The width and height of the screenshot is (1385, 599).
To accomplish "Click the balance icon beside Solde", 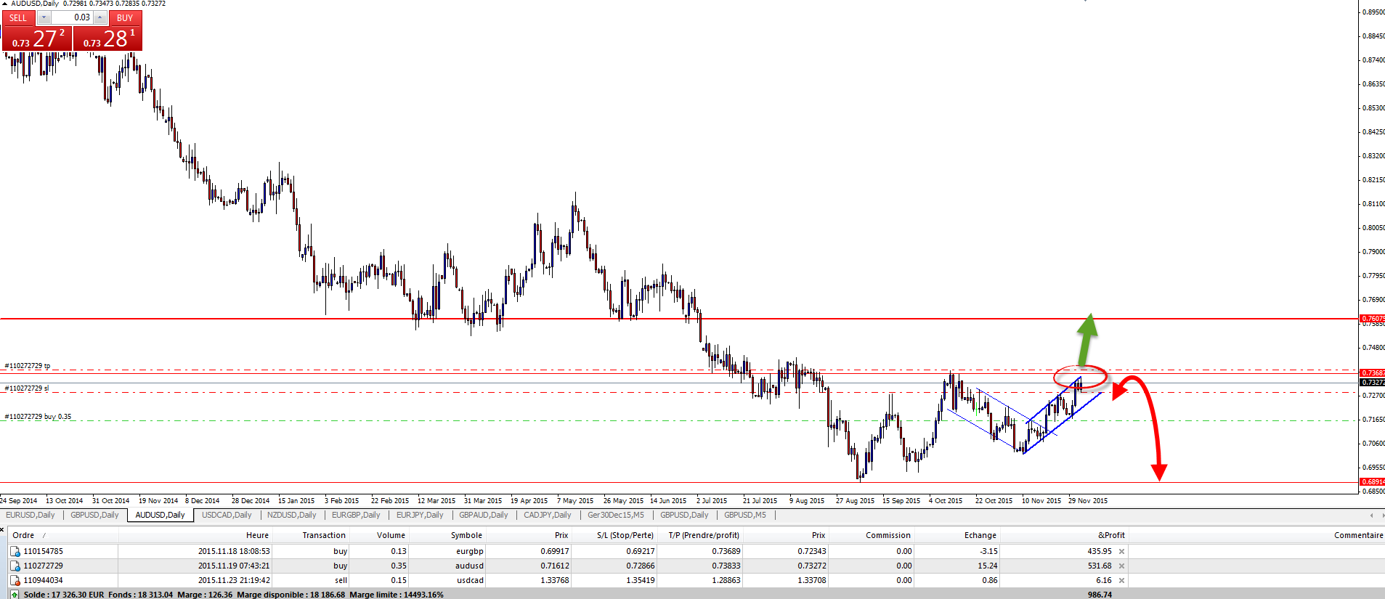I will pos(15,594).
